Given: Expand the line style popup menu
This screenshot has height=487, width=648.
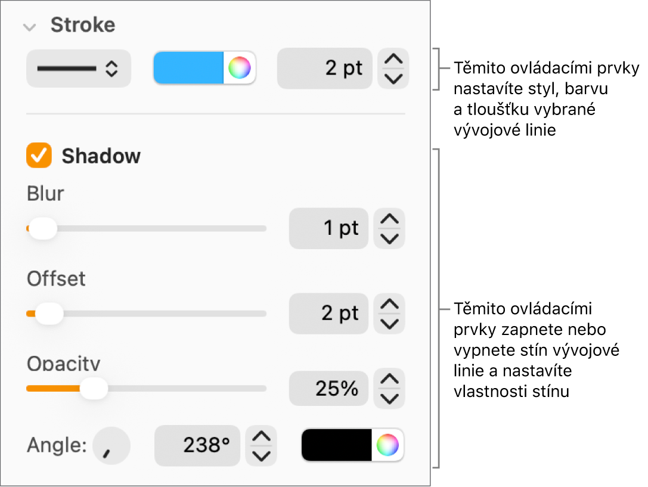Looking at the screenshot, I should click(78, 69).
